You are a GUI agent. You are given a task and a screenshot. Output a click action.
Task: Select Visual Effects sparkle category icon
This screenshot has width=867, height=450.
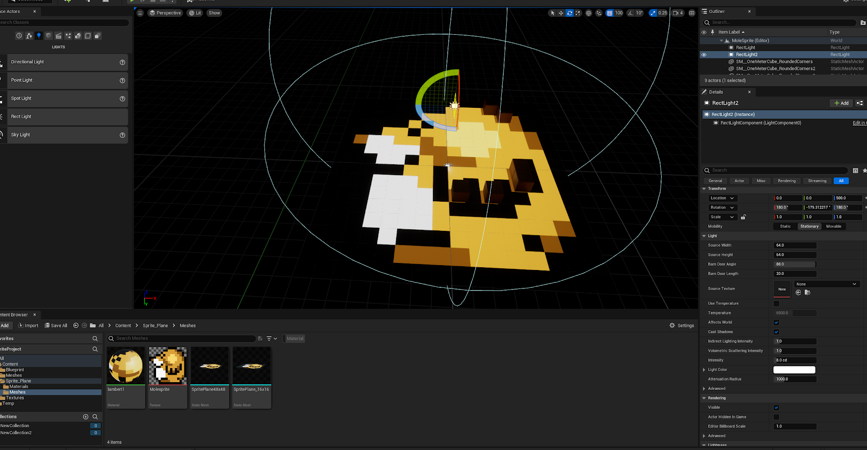[68, 36]
